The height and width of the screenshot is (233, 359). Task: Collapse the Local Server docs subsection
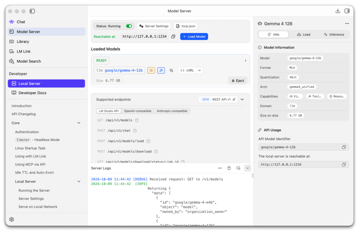click(79, 181)
